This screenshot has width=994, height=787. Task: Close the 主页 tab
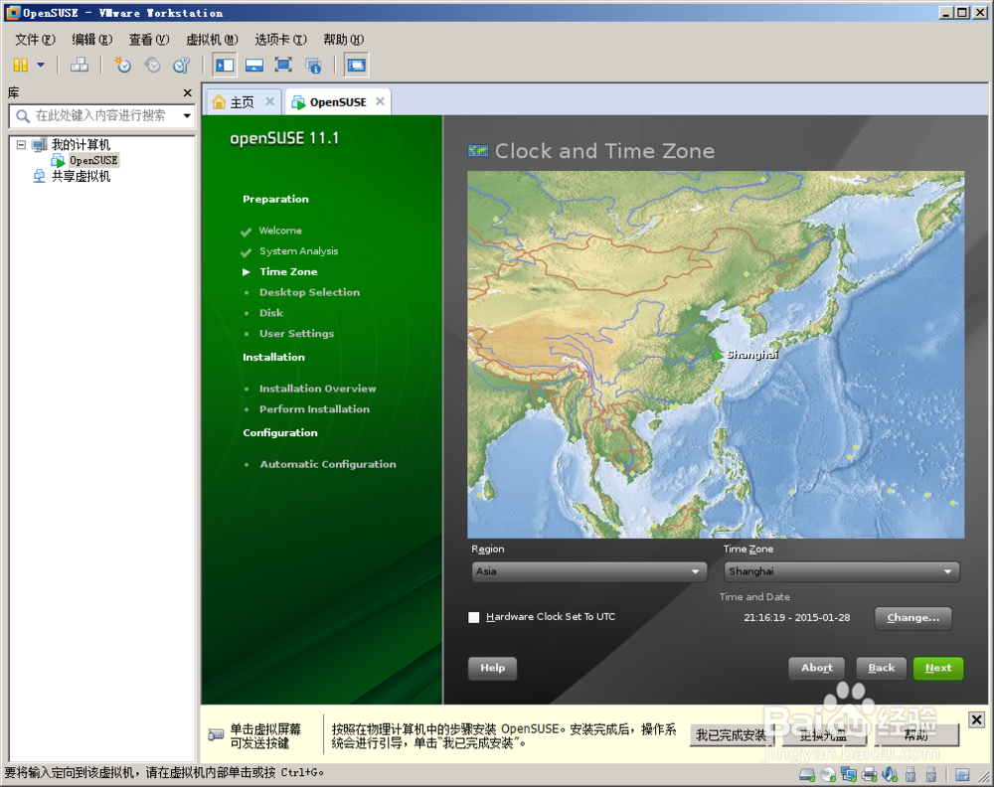coord(270,101)
